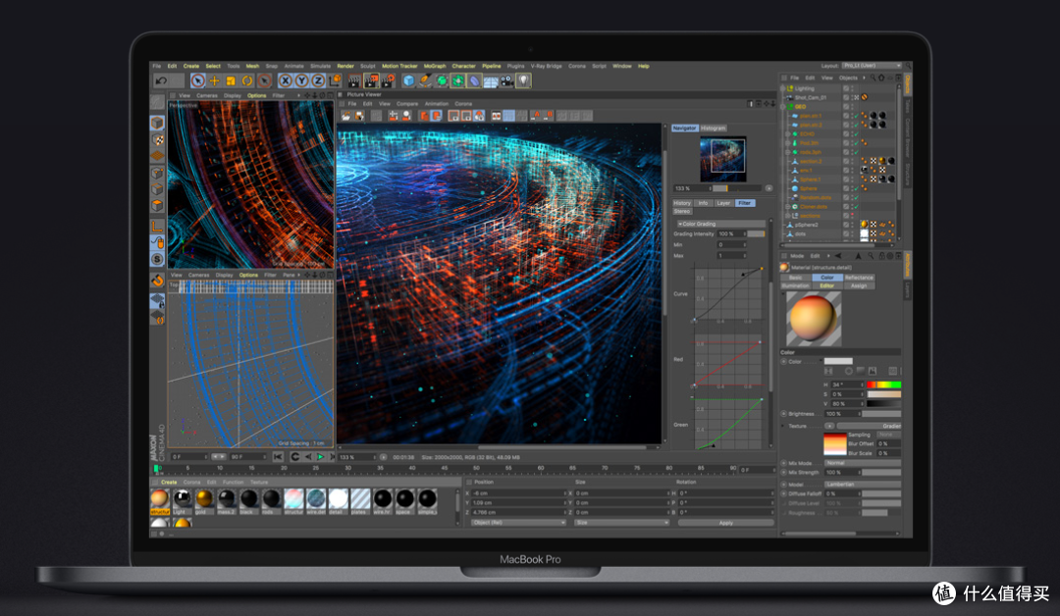
Task: Click the back arrow in Attribute Manager
Action: pos(838,256)
